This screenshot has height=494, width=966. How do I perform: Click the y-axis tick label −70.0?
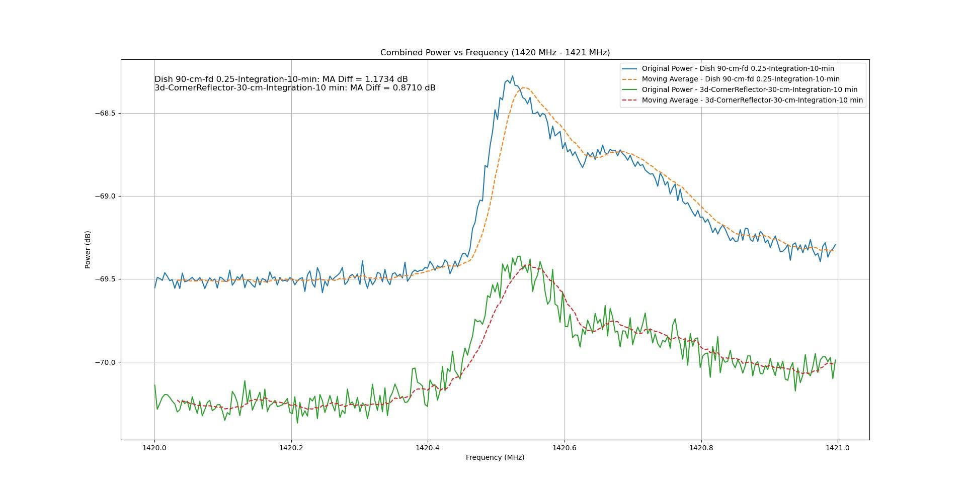tap(105, 362)
